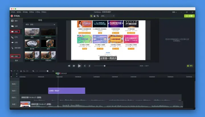Click the undo arrow in timeline toolbar
This screenshot has height=117, width=205.
coord(11,71)
